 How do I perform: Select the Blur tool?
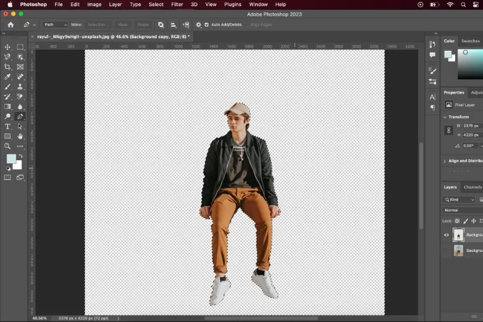click(20, 106)
